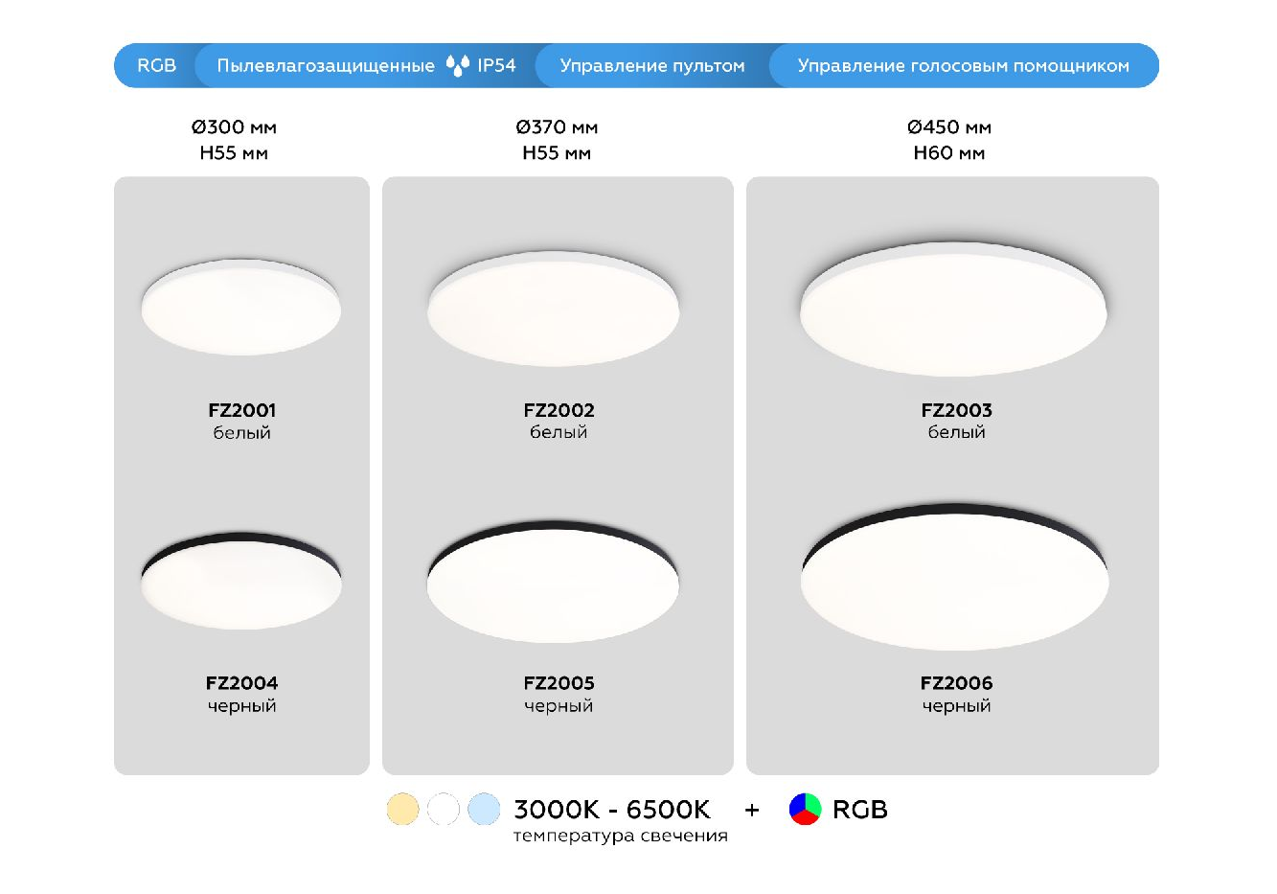Pick the cool blue color temperature swatch
The image size is (1277, 894).
pyautogui.click(x=484, y=809)
